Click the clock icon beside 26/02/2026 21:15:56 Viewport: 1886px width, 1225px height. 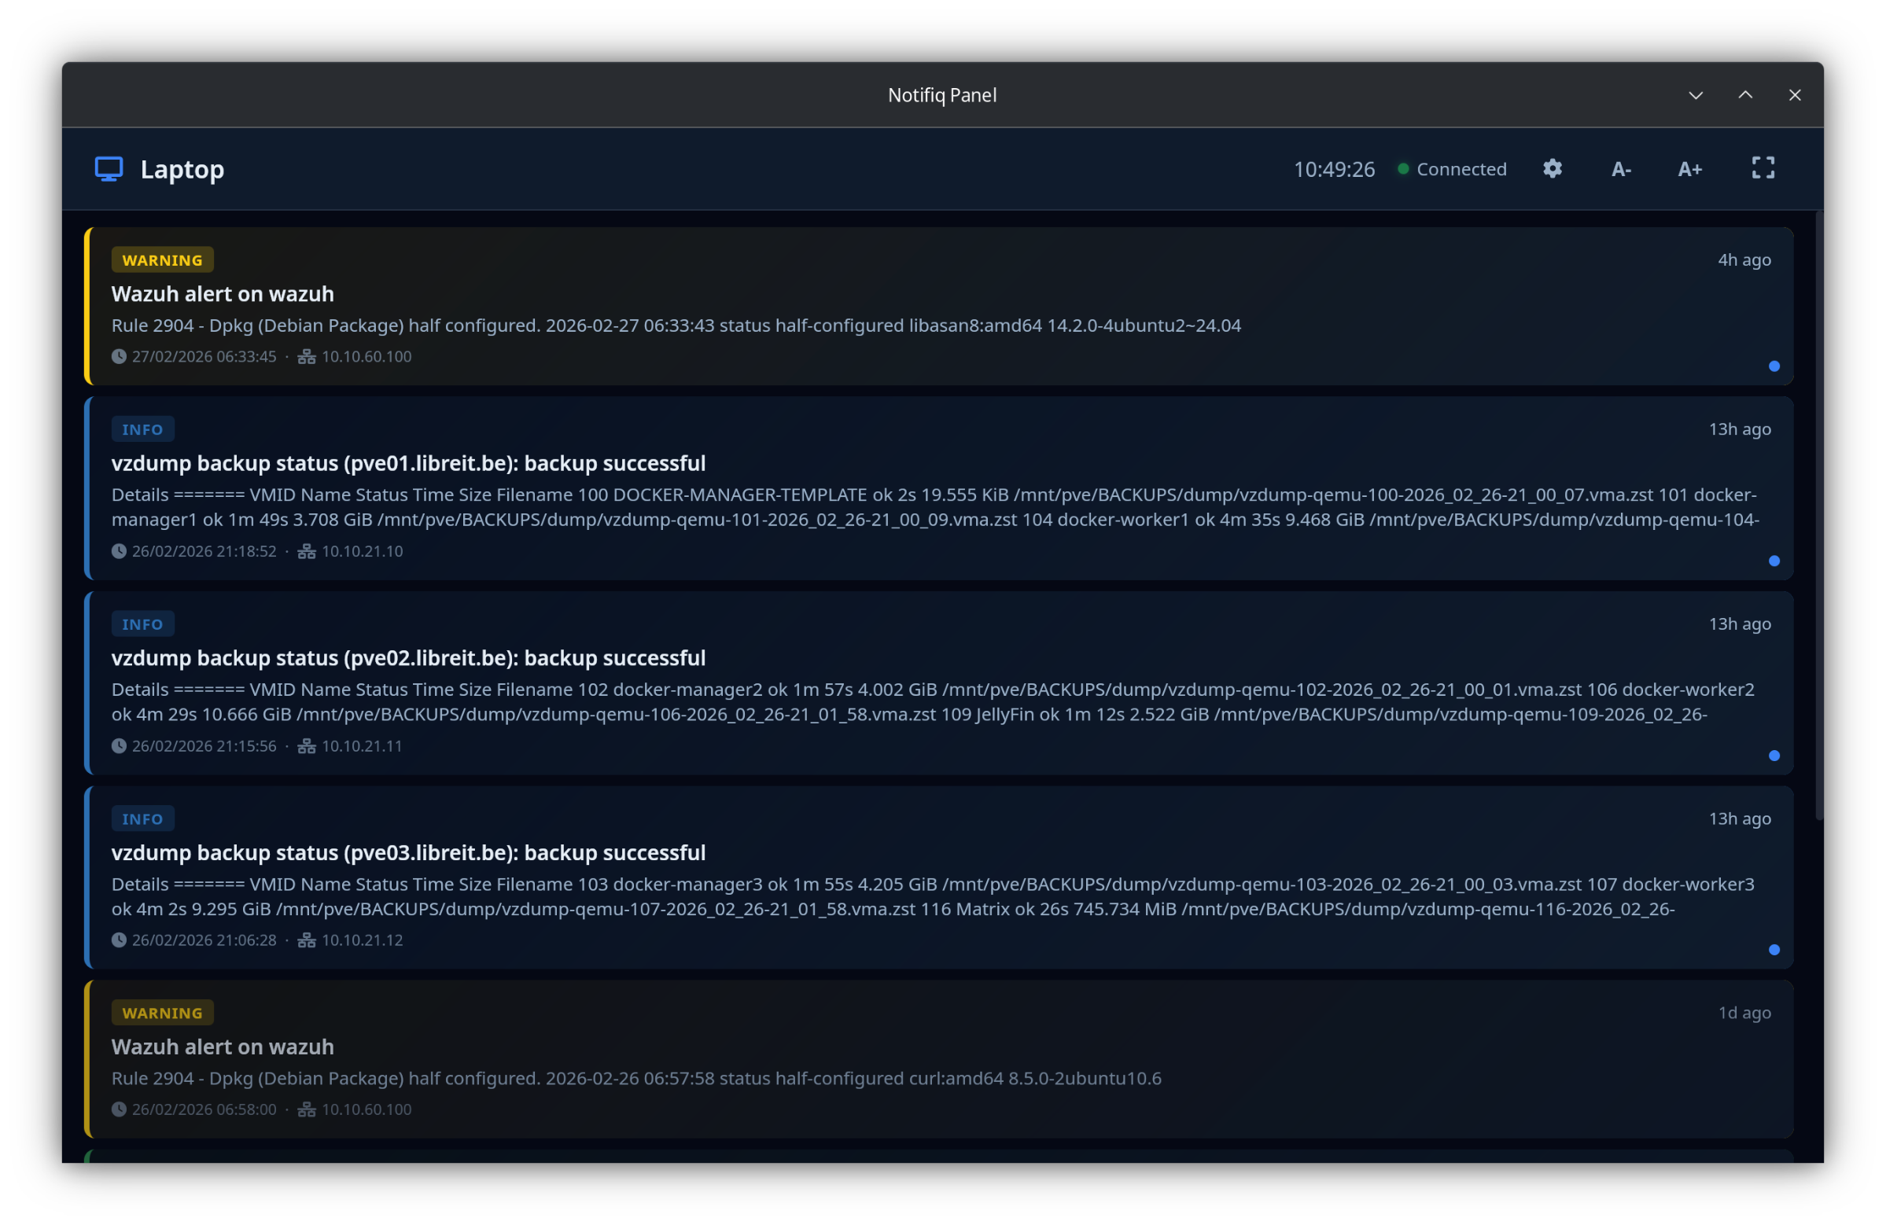pyautogui.click(x=119, y=745)
